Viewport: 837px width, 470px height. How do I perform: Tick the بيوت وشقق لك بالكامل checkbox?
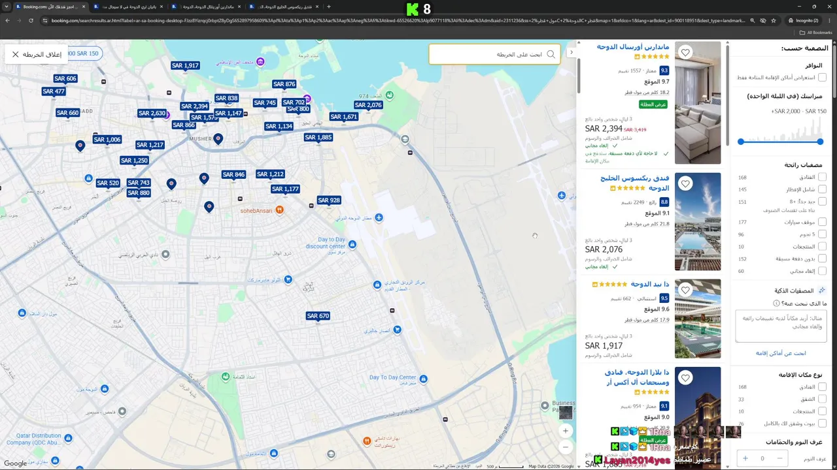[822, 424]
